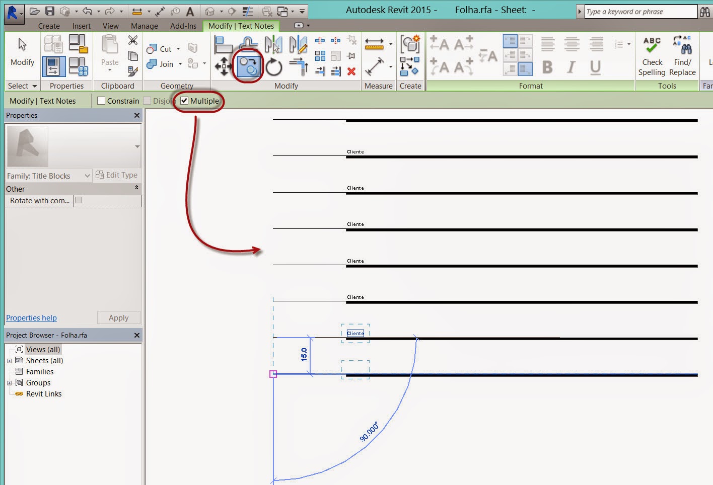Switch to the Create ribbon tab
Image resolution: width=713 pixels, height=485 pixels.
click(49, 26)
